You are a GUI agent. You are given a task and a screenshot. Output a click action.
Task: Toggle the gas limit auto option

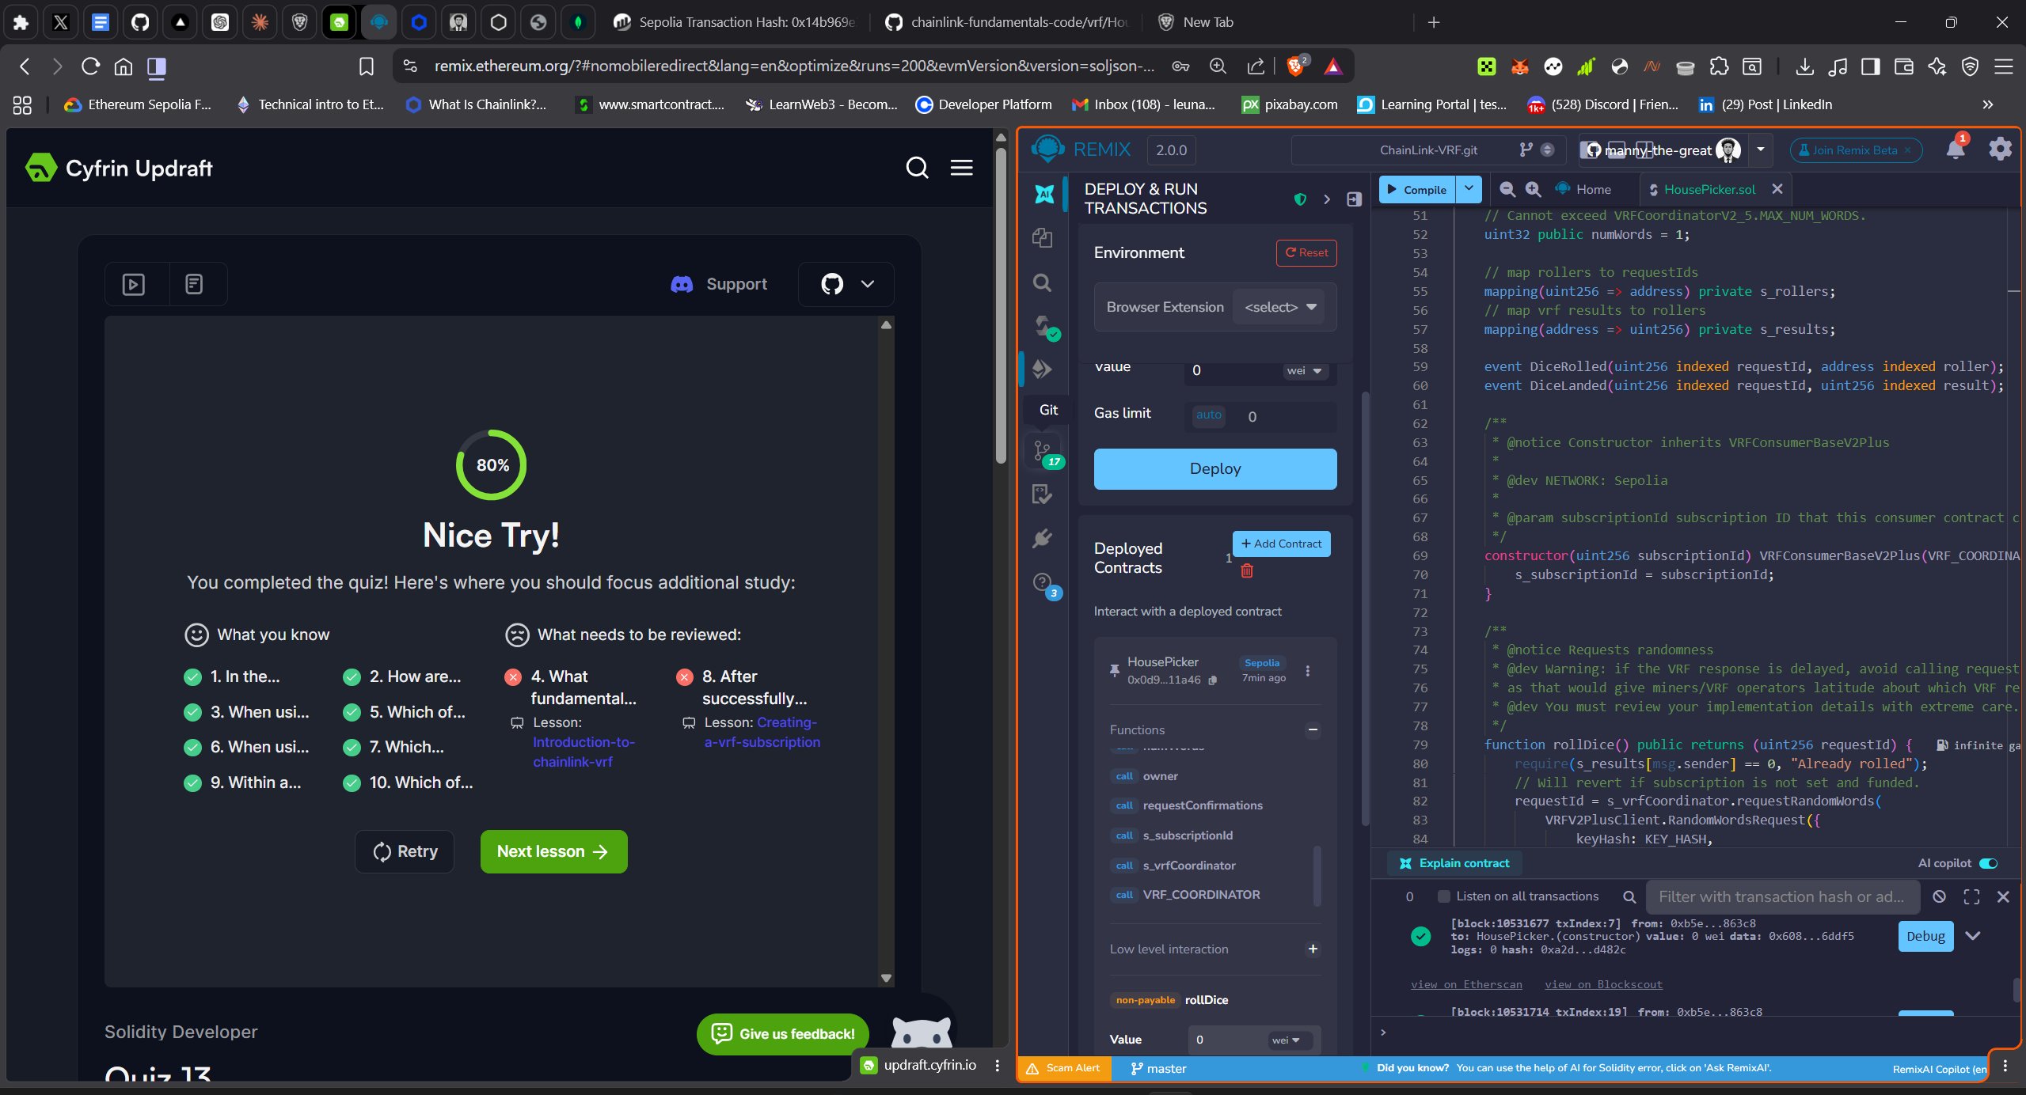(x=1208, y=415)
